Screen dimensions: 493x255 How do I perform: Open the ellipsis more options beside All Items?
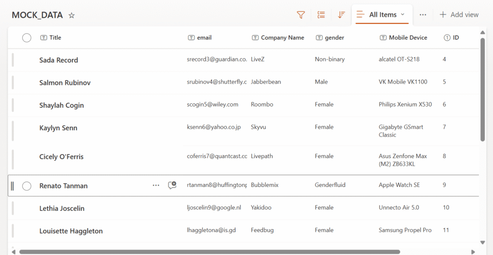click(x=423, y=15)
